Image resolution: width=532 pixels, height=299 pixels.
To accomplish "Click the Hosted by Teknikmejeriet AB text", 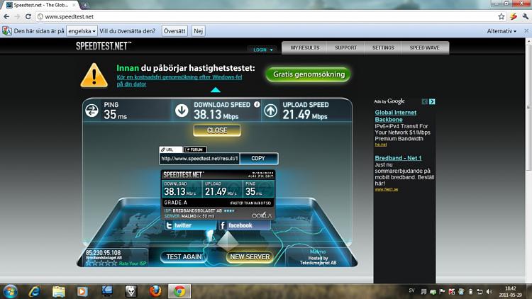I will tap(318, 260).
